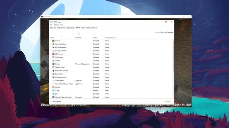This screenshot has width=229, height=128.
Task: Select the chrome startup icon
Action: (53, 61)
